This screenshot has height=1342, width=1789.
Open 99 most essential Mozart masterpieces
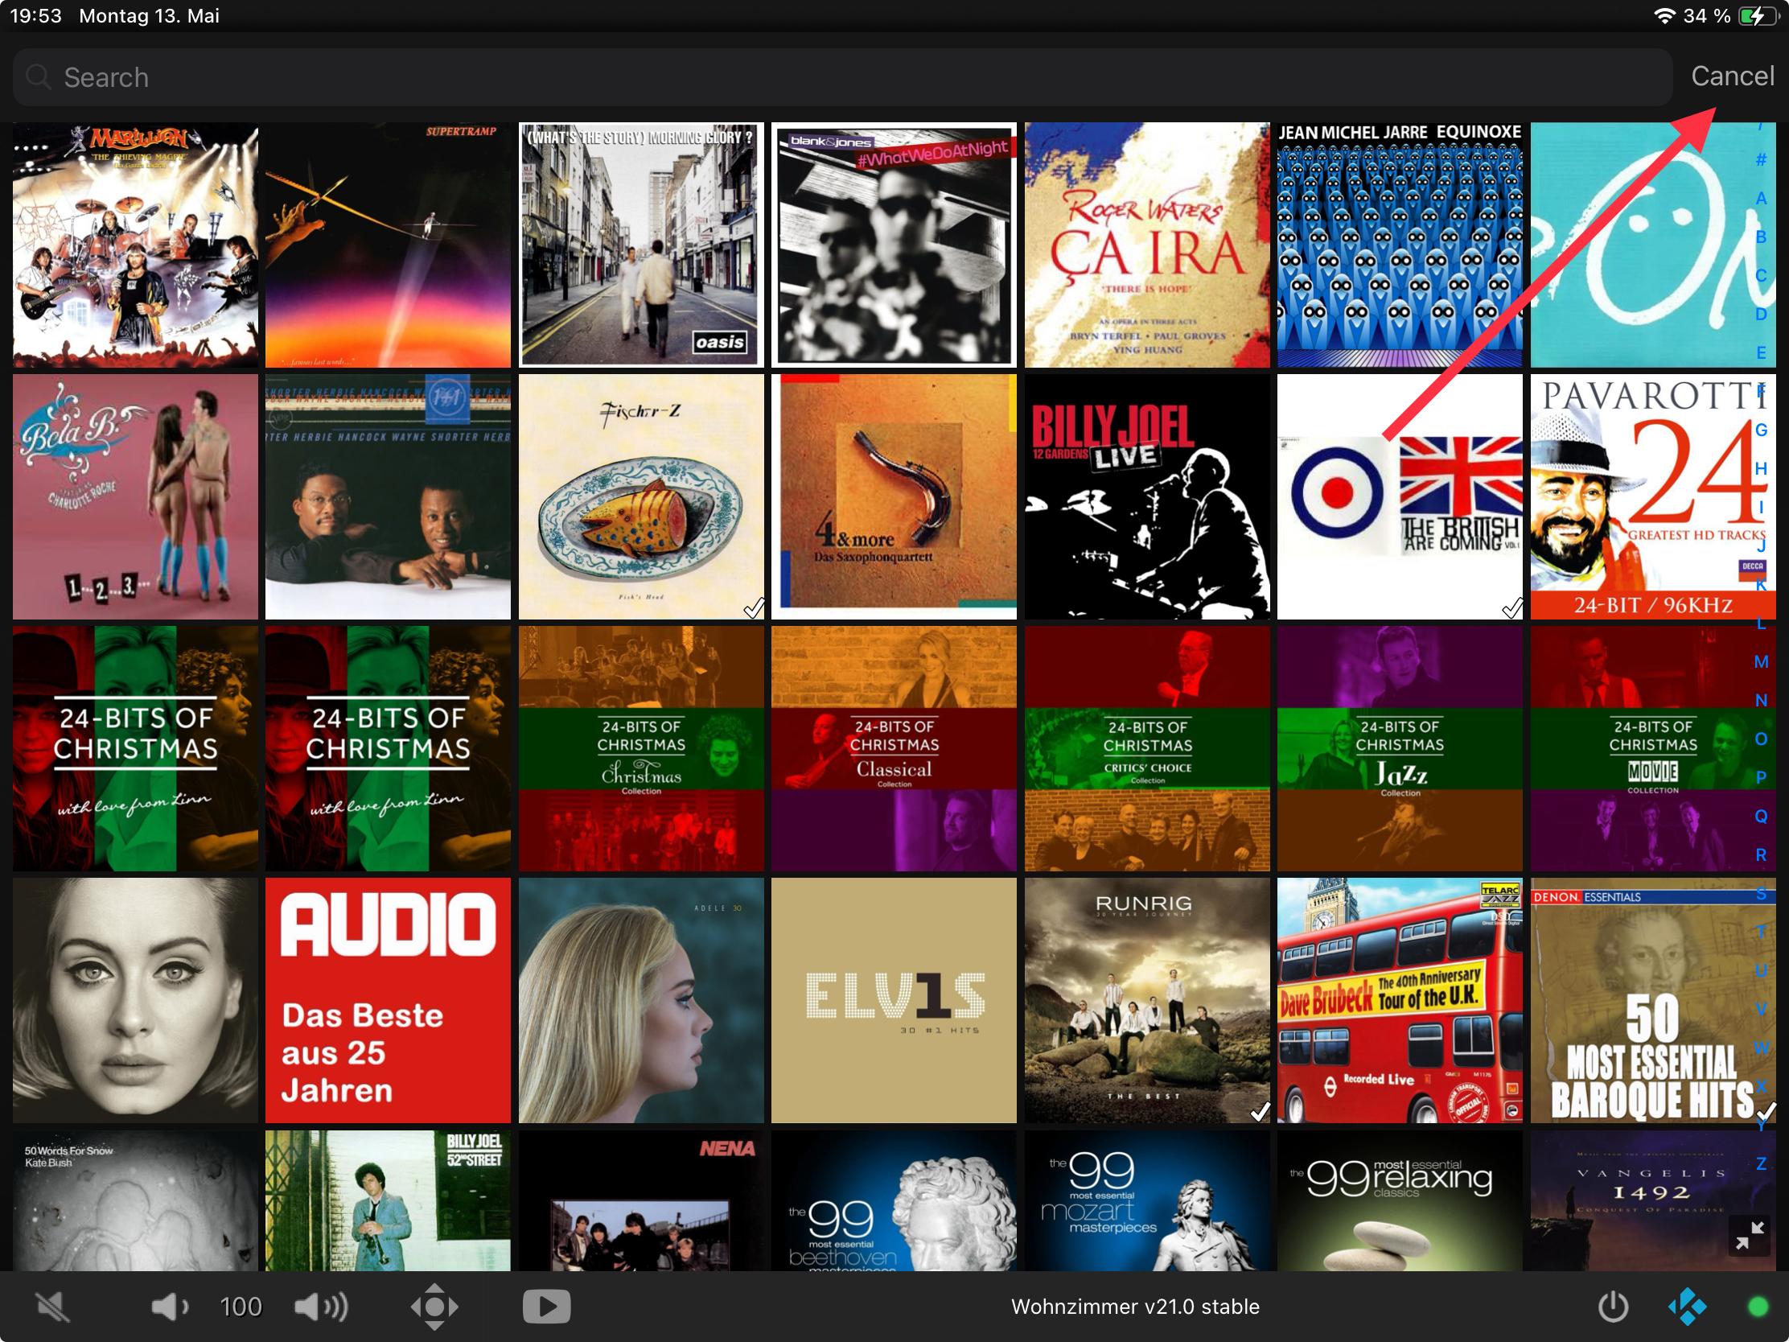coord(1147,1200)
